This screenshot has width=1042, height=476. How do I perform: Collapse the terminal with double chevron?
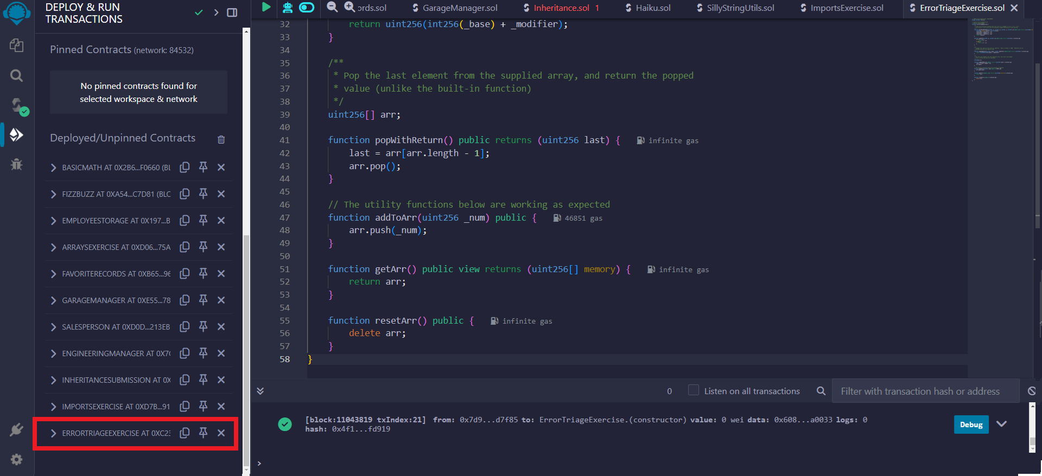[260, 391]
